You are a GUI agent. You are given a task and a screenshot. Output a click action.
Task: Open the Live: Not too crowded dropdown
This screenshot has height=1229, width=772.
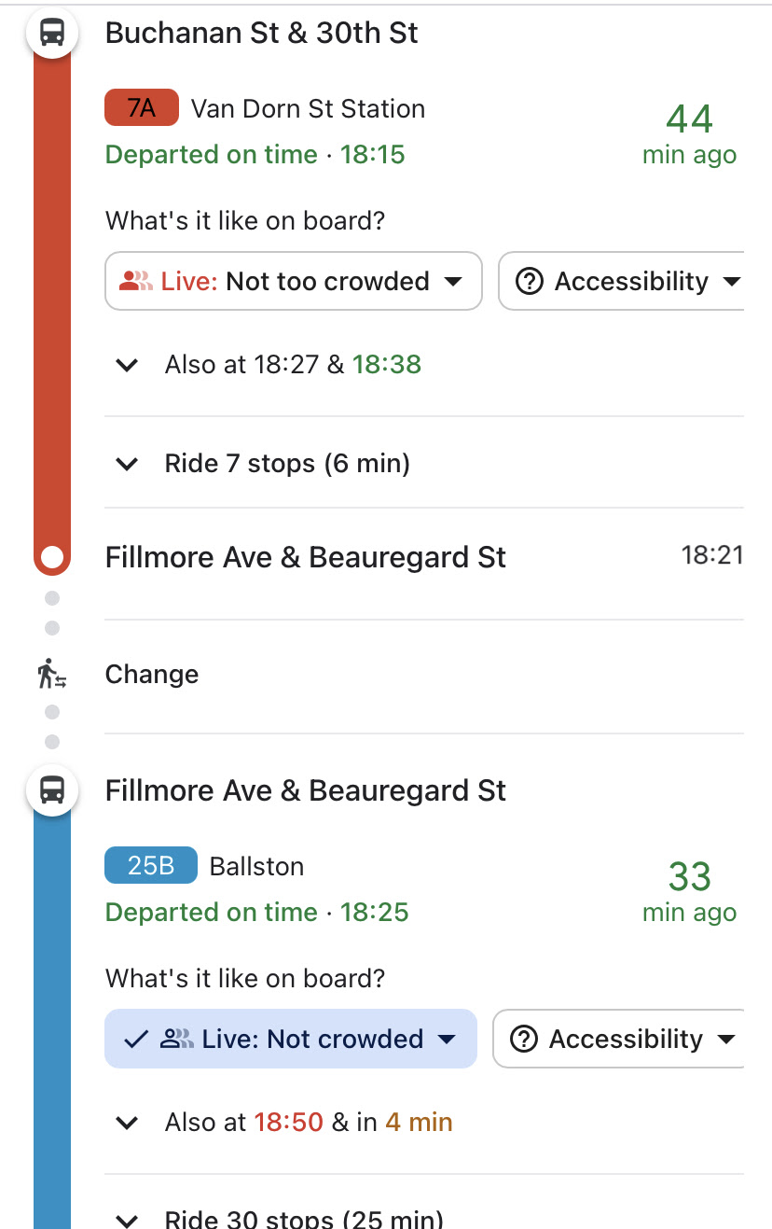click(294, 281)
